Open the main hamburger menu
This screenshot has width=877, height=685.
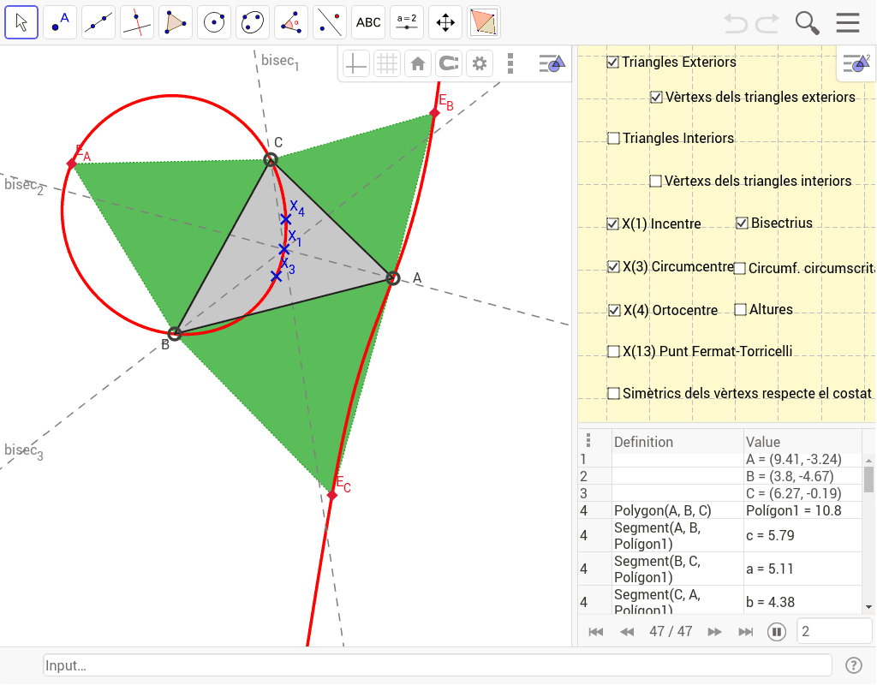(848, 23)
